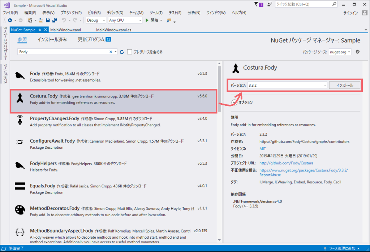Click the インストール button
Image resolution: width=370 pixels, height=252 pixels.
pos(344,85)
